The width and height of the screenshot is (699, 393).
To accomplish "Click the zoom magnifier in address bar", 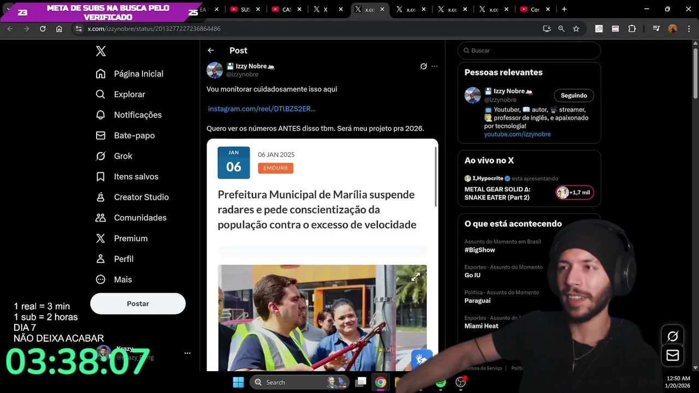I will [x=561, y=28].
